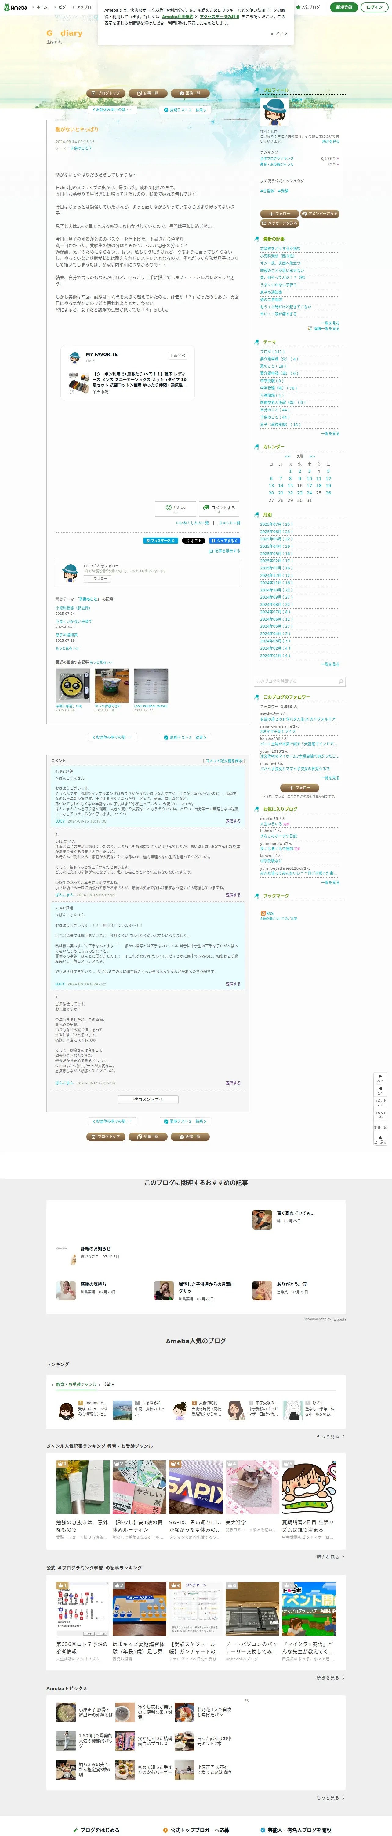Viewport: 392px width, 1836px height.
Task: Click the ＋フォロー button below the followers list
Action: tap(299, 788)
